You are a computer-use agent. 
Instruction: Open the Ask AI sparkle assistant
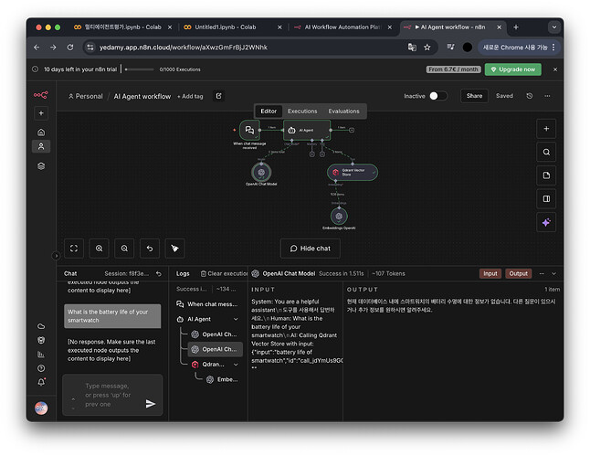click(546, 222)
